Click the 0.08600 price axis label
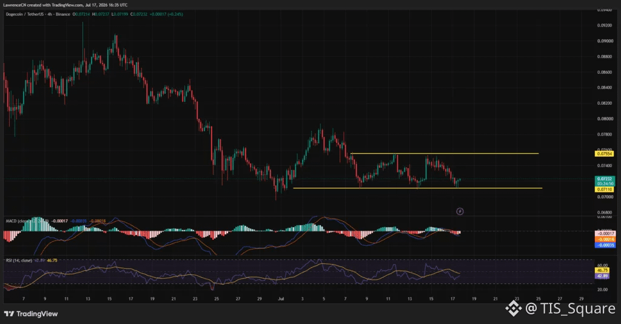The width and height of the screenshot is (621, 324). (x=605, y=73)
